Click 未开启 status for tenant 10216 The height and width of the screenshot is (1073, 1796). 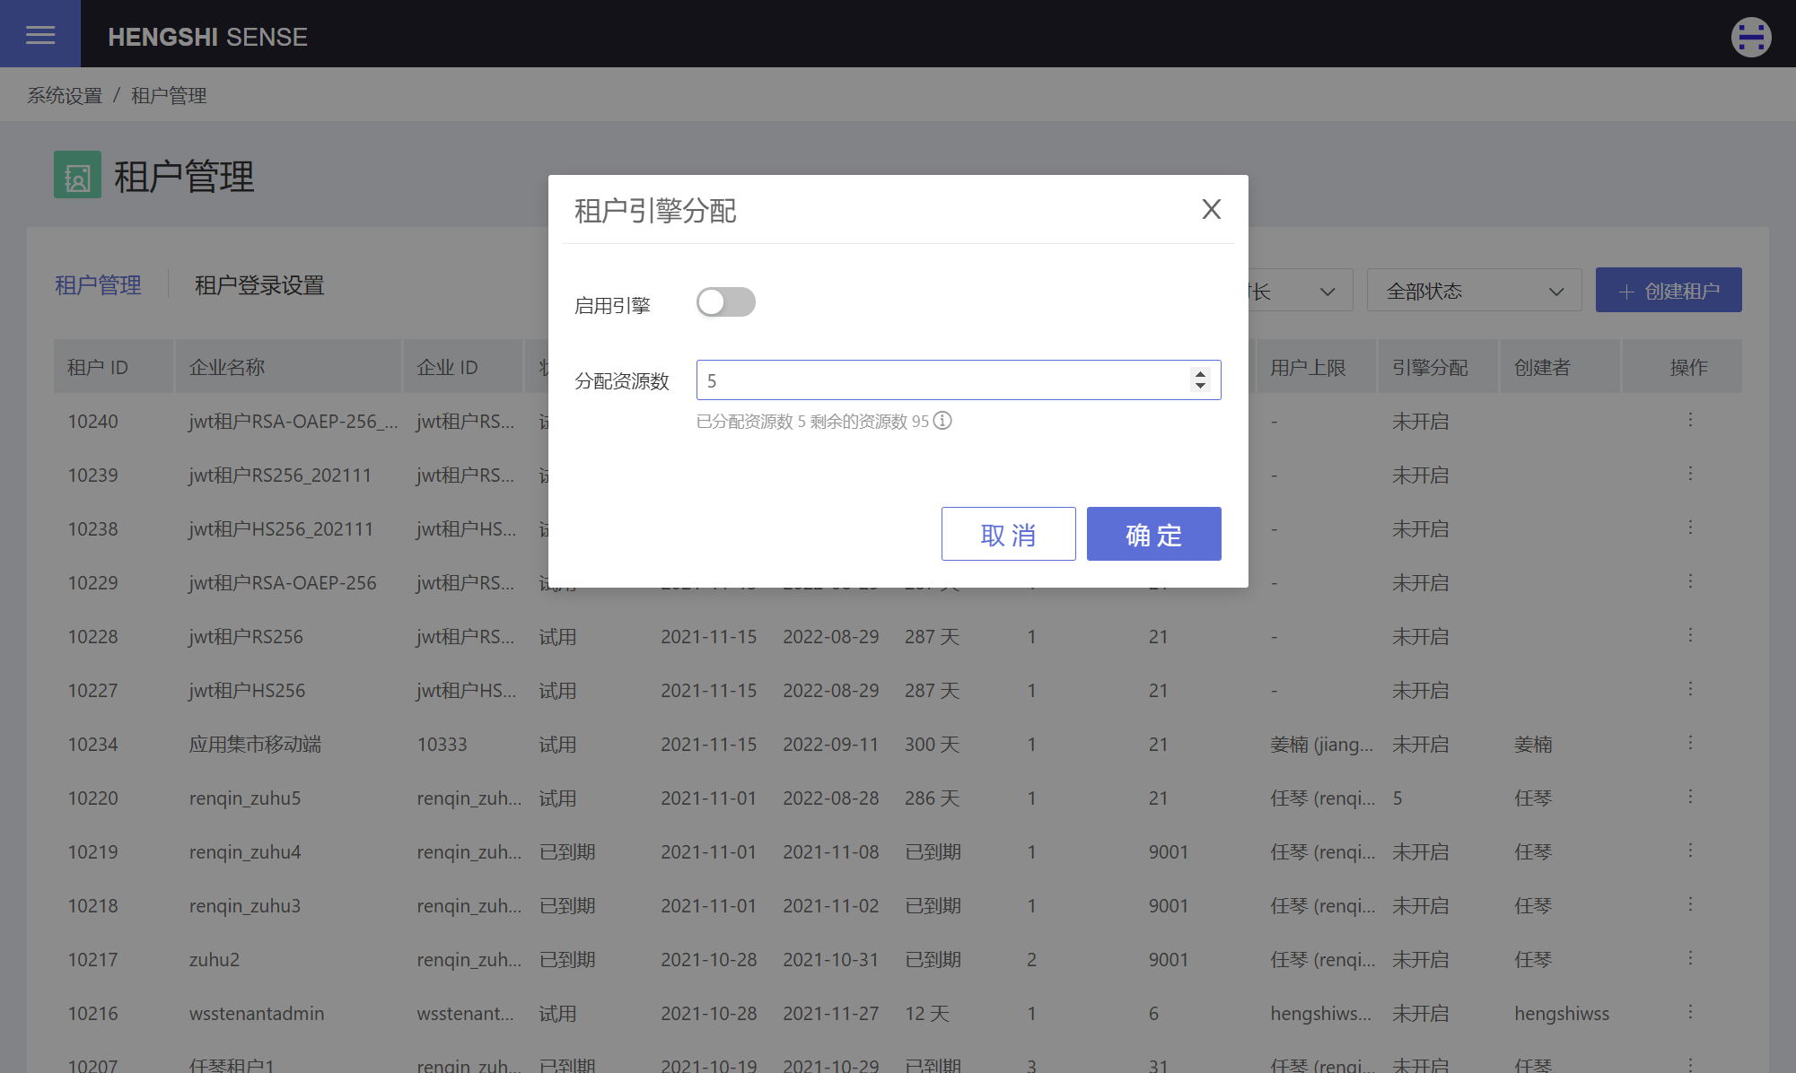click(1421, 1013)
